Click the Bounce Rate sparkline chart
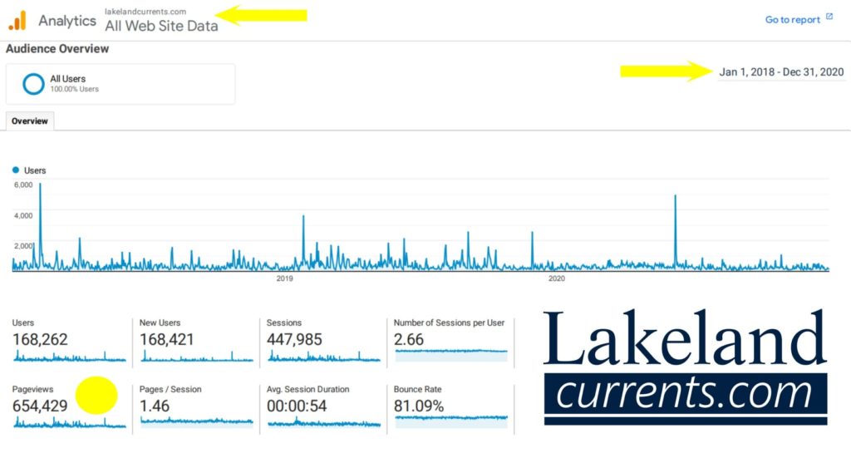The image size is (851, 458). pos(451,421)
